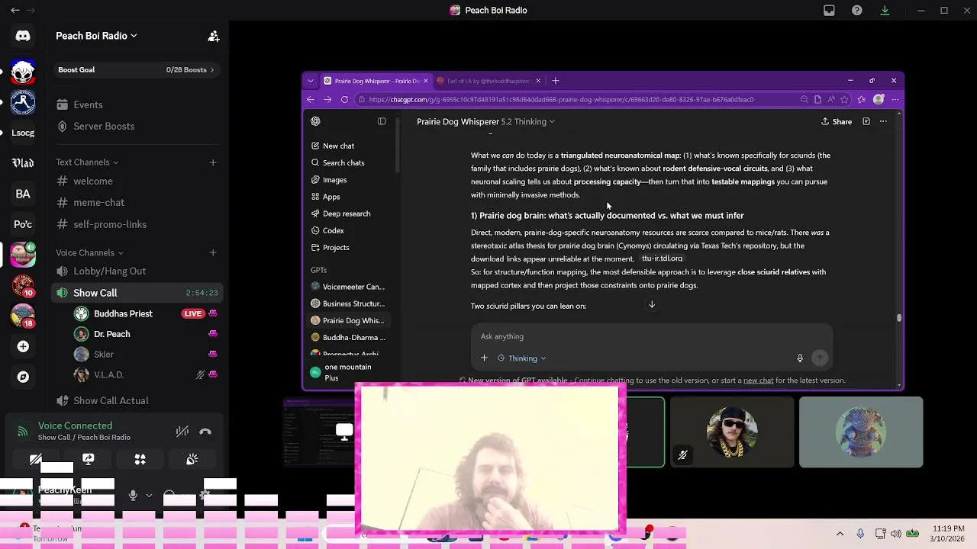Open Thinking mode dropdown in composer

pyautogui.click(x=522, y=358)
